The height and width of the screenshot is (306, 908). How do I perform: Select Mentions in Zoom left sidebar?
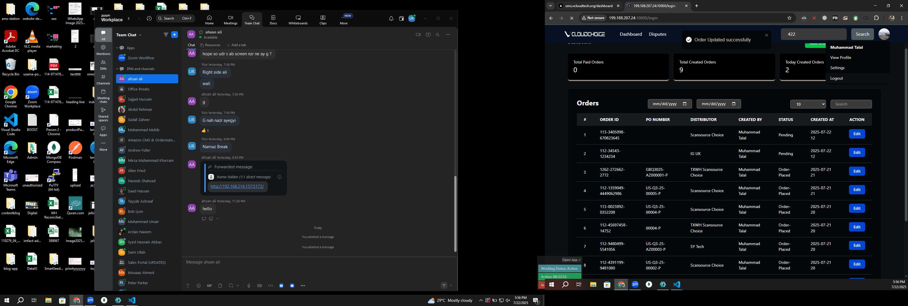[103, 50]
